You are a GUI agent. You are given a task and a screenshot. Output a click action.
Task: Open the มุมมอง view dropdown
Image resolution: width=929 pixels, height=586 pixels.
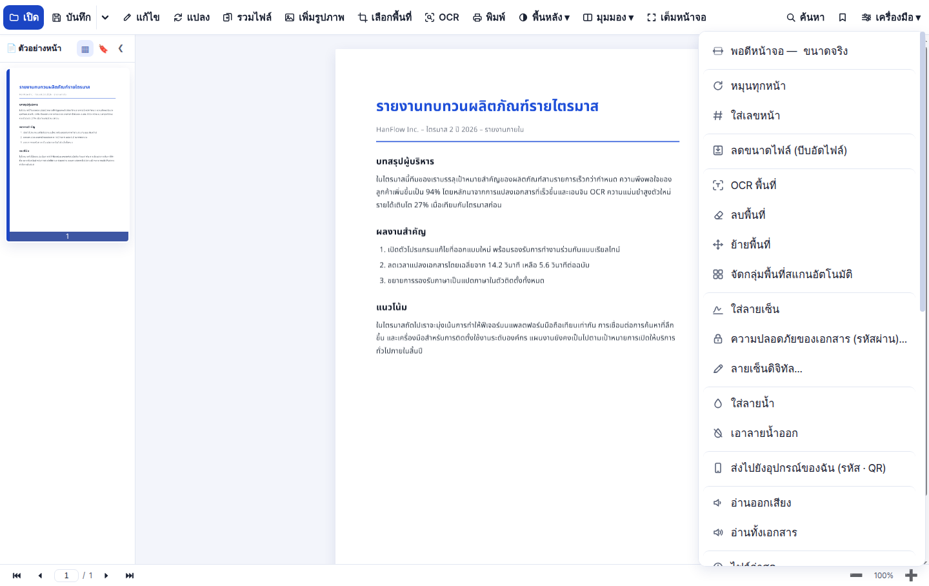(x=608, y=17)
